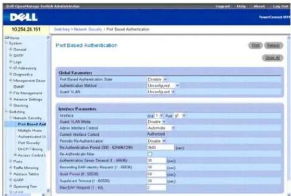Click Switching in the breadcrumb path
291x196 pixels.
[x=62, y=29]
